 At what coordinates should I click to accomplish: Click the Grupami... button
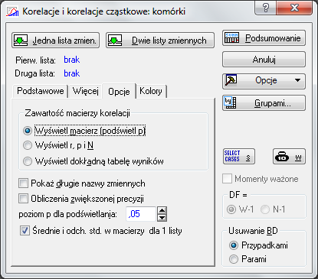pyautogui.click(x=264, y=103)
